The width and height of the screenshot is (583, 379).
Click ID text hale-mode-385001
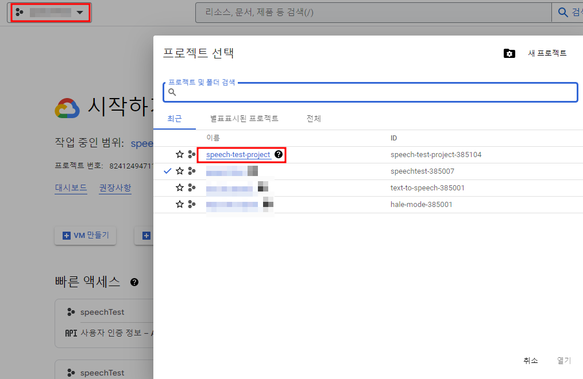pyautogui.click(x=421, y=205)
